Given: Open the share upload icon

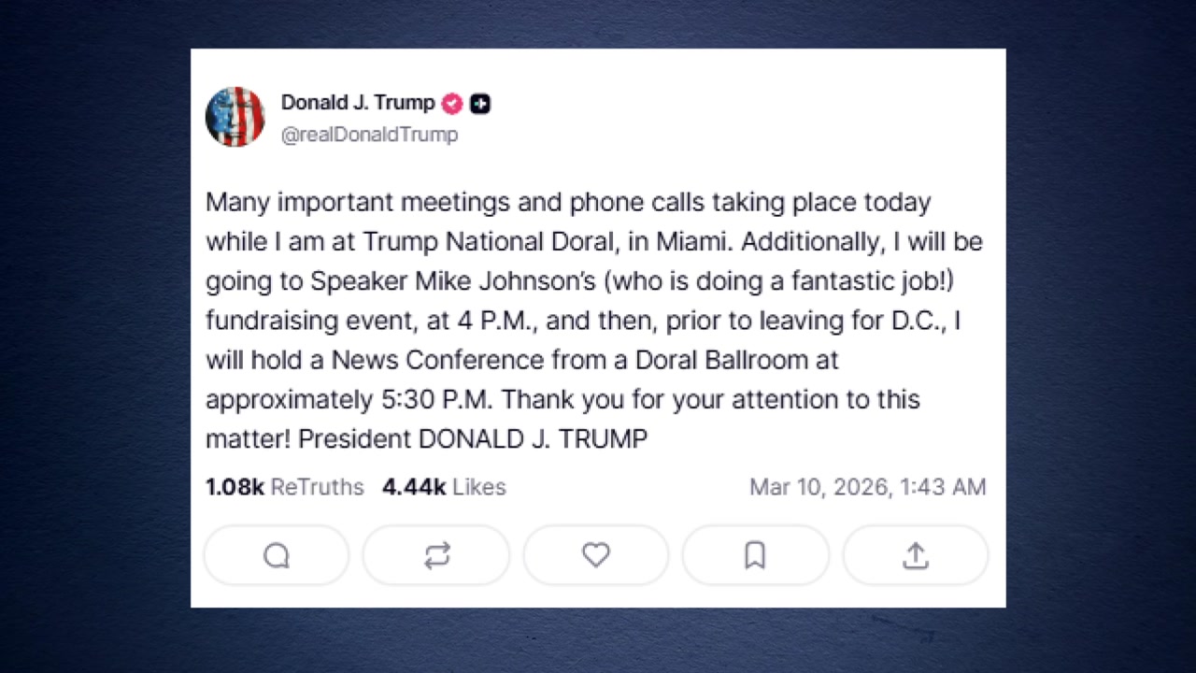Looking at the screenshot, I should (x=916, y=556).
